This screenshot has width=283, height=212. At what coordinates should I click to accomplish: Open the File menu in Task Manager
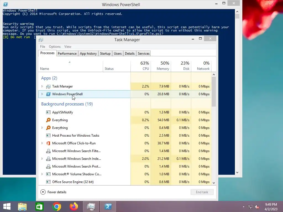[43, 47]
